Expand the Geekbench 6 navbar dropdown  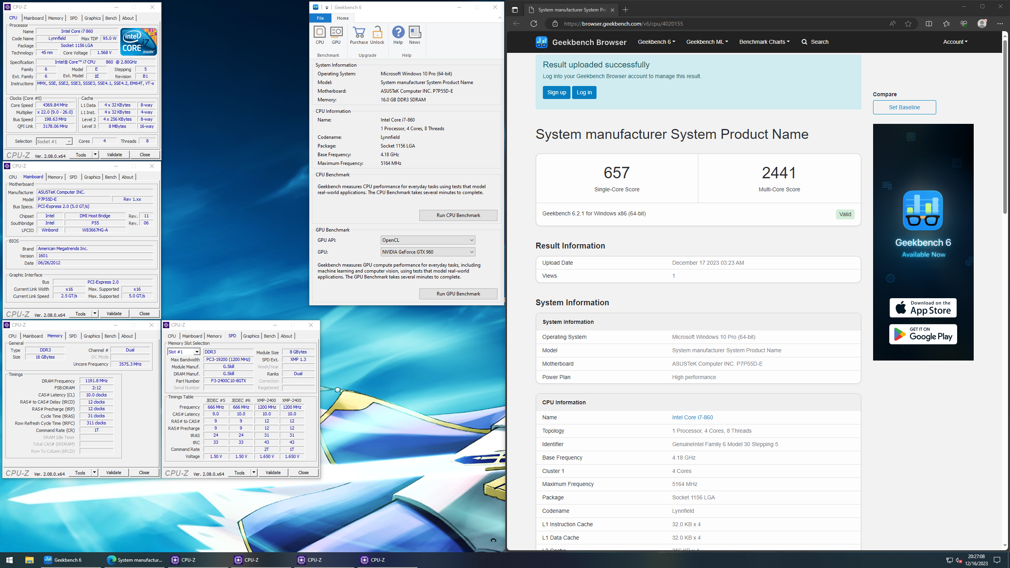(x=656, y=42)
